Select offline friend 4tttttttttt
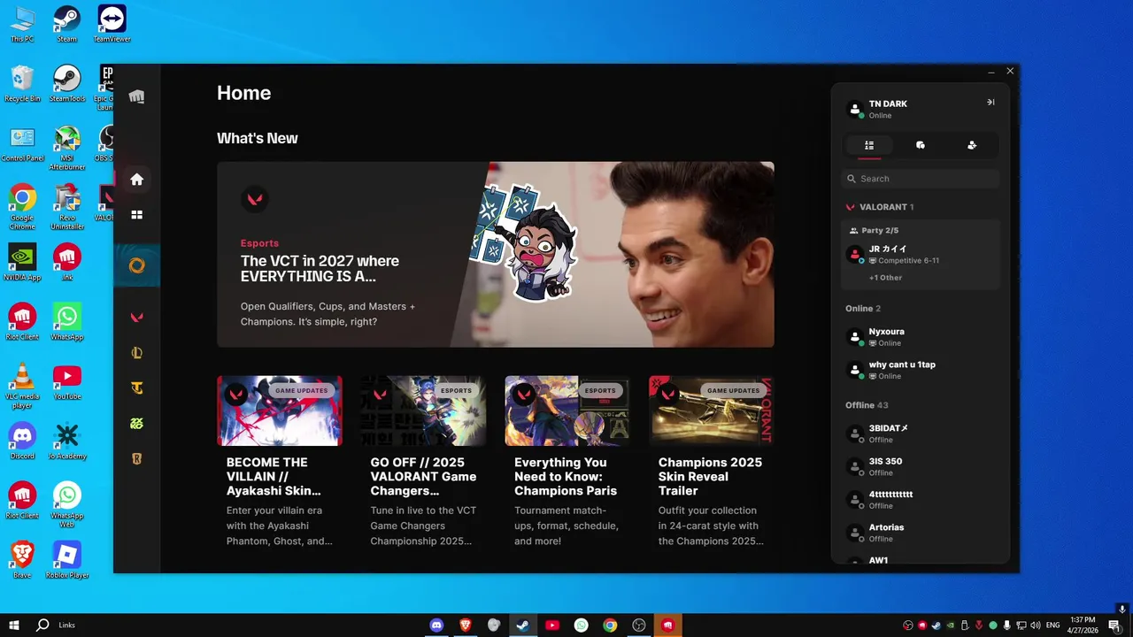The width and height of the screenshot is (1133, 637). (x=921, y=499)
